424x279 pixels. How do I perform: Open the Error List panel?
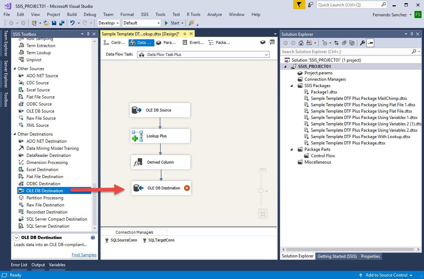(19, 265)
